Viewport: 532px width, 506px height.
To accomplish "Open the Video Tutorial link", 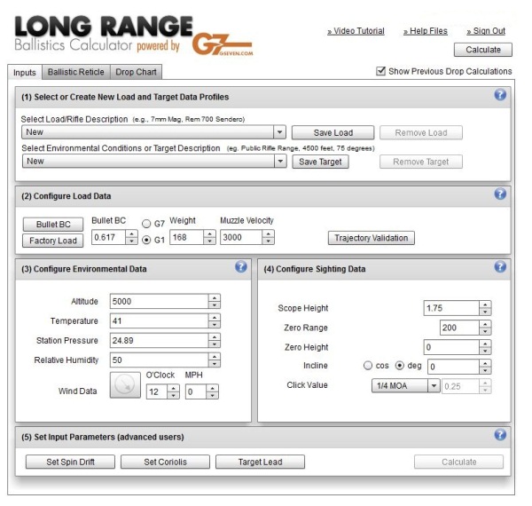I will click(356, 31).
